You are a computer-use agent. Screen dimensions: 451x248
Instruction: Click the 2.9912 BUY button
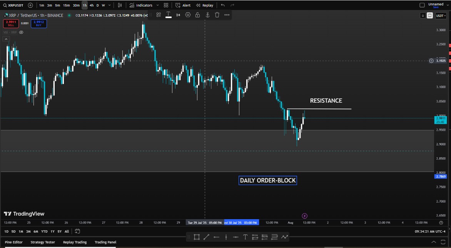pyautogui.click(x=39, y=23)
